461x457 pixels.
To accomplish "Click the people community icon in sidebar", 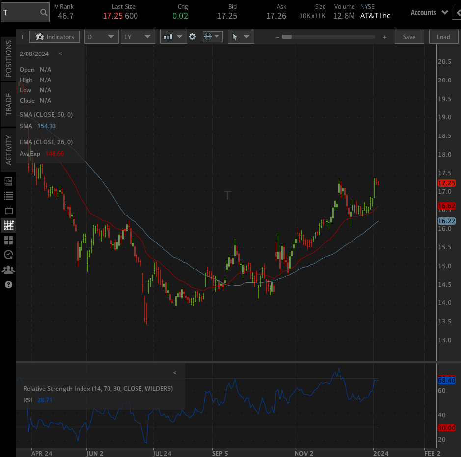I will point(8,269).
